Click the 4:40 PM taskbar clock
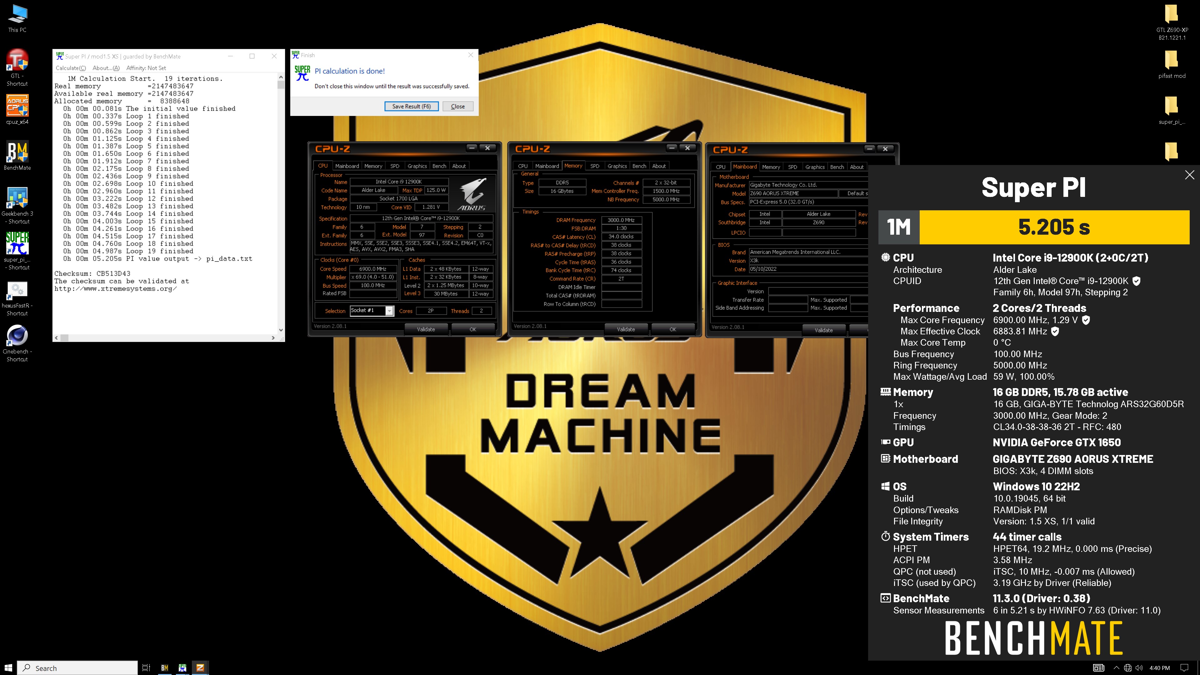Viewport: 1200px width, 675px height. point(1159,667)
